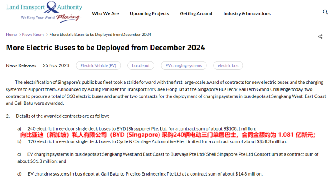Open the Who We Are menu

[x=105, y=13]
